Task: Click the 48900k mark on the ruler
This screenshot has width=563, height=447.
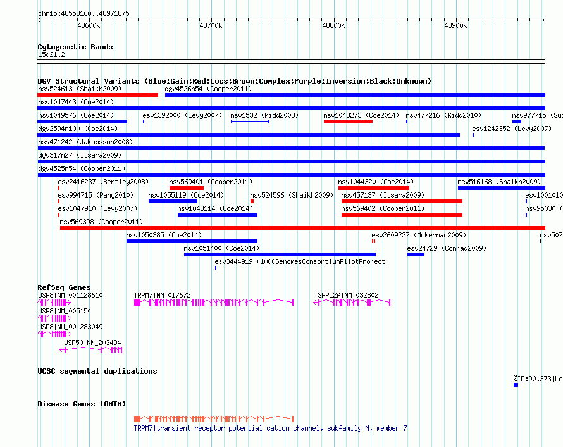Action: point(455,25)
